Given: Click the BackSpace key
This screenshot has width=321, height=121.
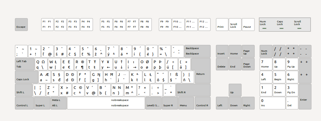Looking at the screenshot, I should [197, 51].
